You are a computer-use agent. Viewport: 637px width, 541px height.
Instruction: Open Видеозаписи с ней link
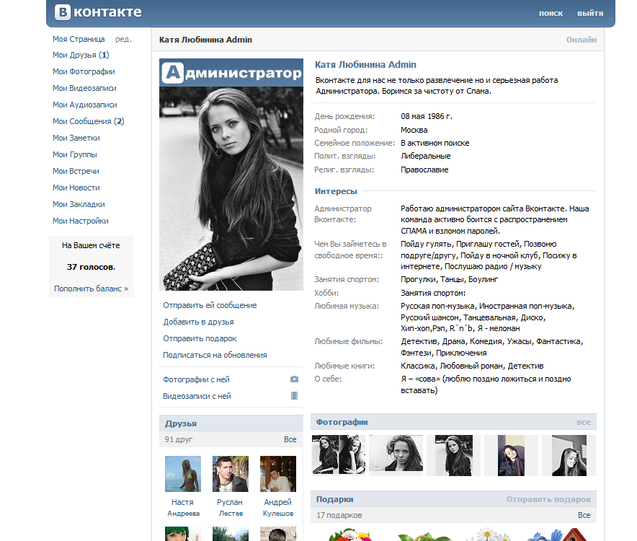[x=197, y=396]
